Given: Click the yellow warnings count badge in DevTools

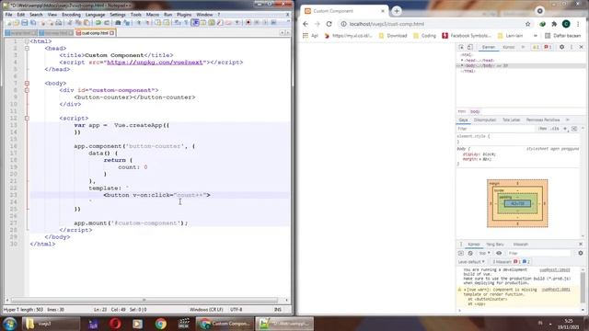Looking at the screenshot, I should (536, 47).
